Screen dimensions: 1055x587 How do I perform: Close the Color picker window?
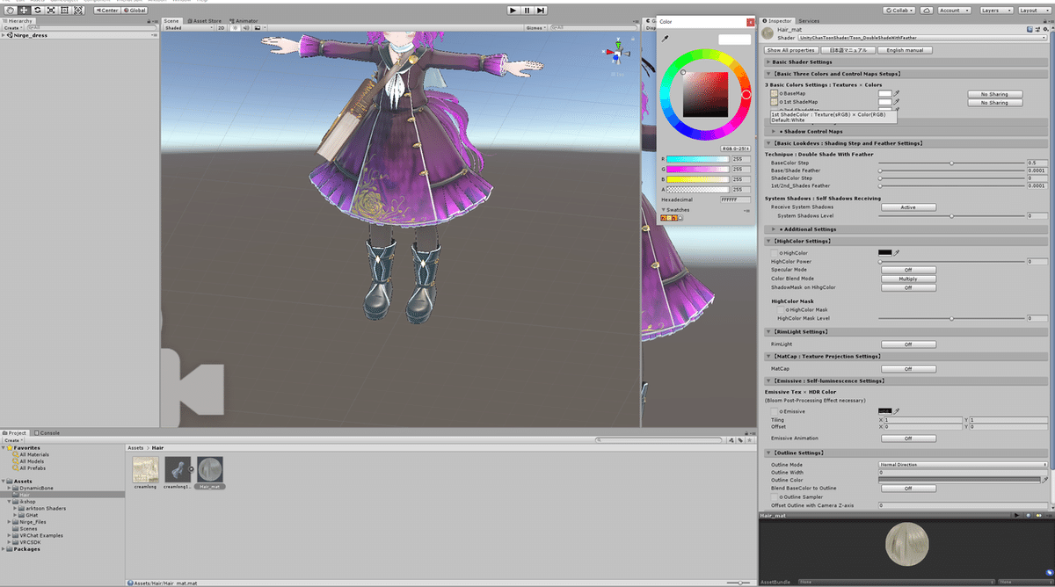tap(750, 21)
